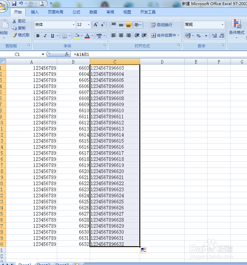
Task: Increase indent icon
Action: pos(144,35)
